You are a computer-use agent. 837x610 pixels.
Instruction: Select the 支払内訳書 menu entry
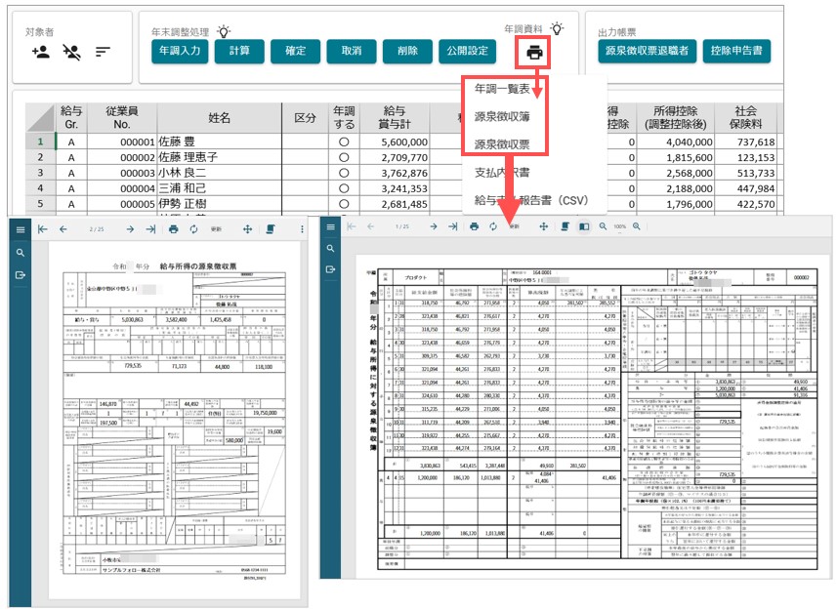502,172
